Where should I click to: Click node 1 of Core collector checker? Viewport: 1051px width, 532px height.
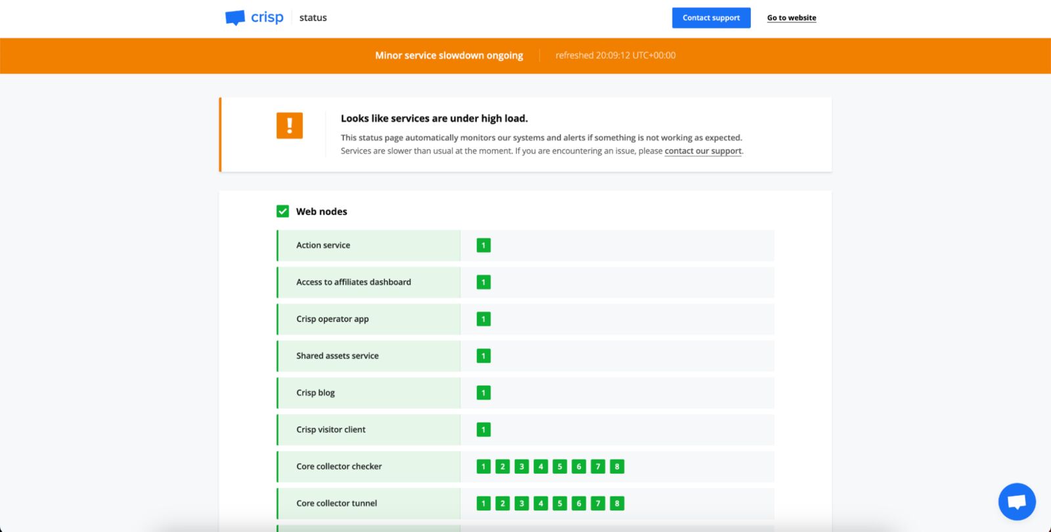pyautogui.click(x=483, y=466)
